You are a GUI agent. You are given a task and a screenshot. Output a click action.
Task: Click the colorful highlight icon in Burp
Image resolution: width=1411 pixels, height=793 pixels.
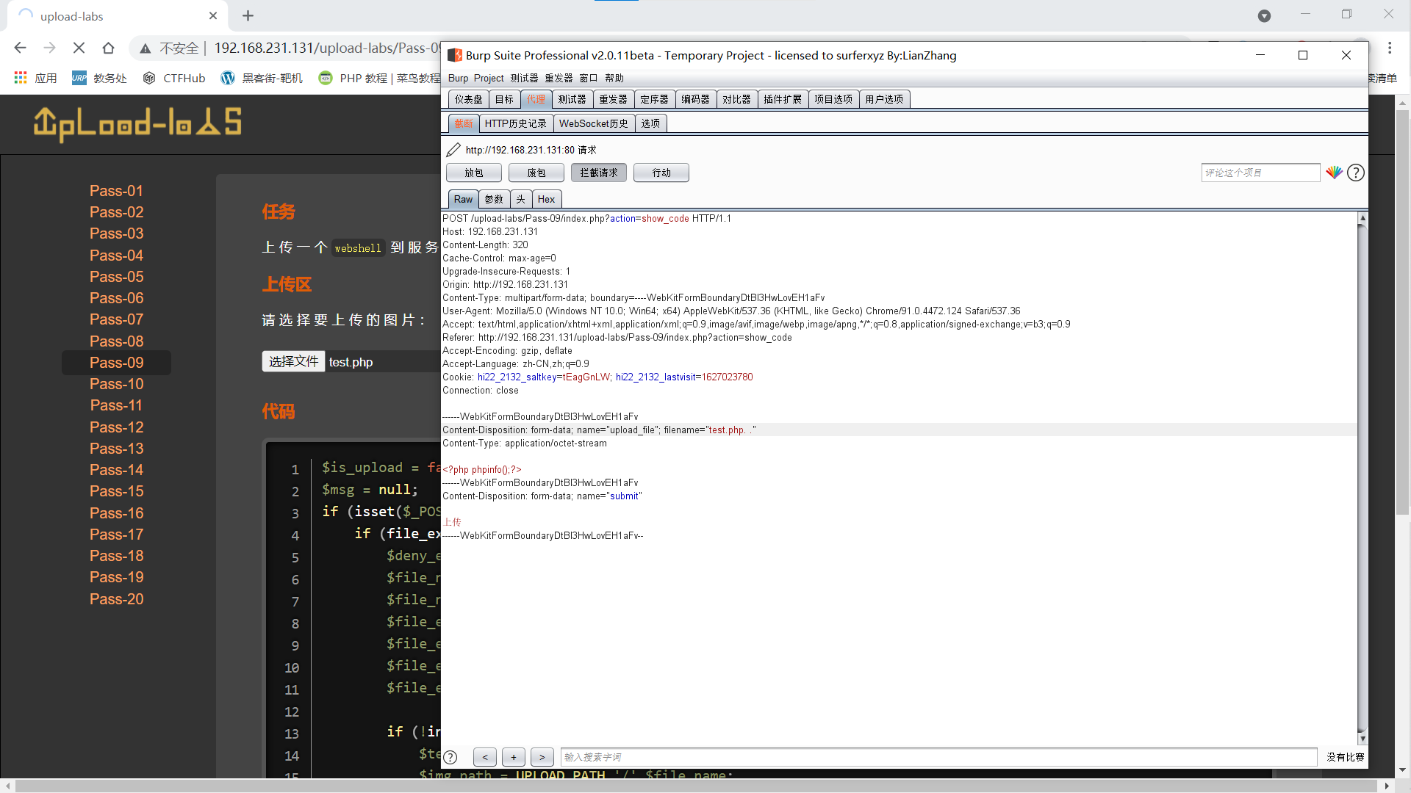click(x=1334, y=173)
